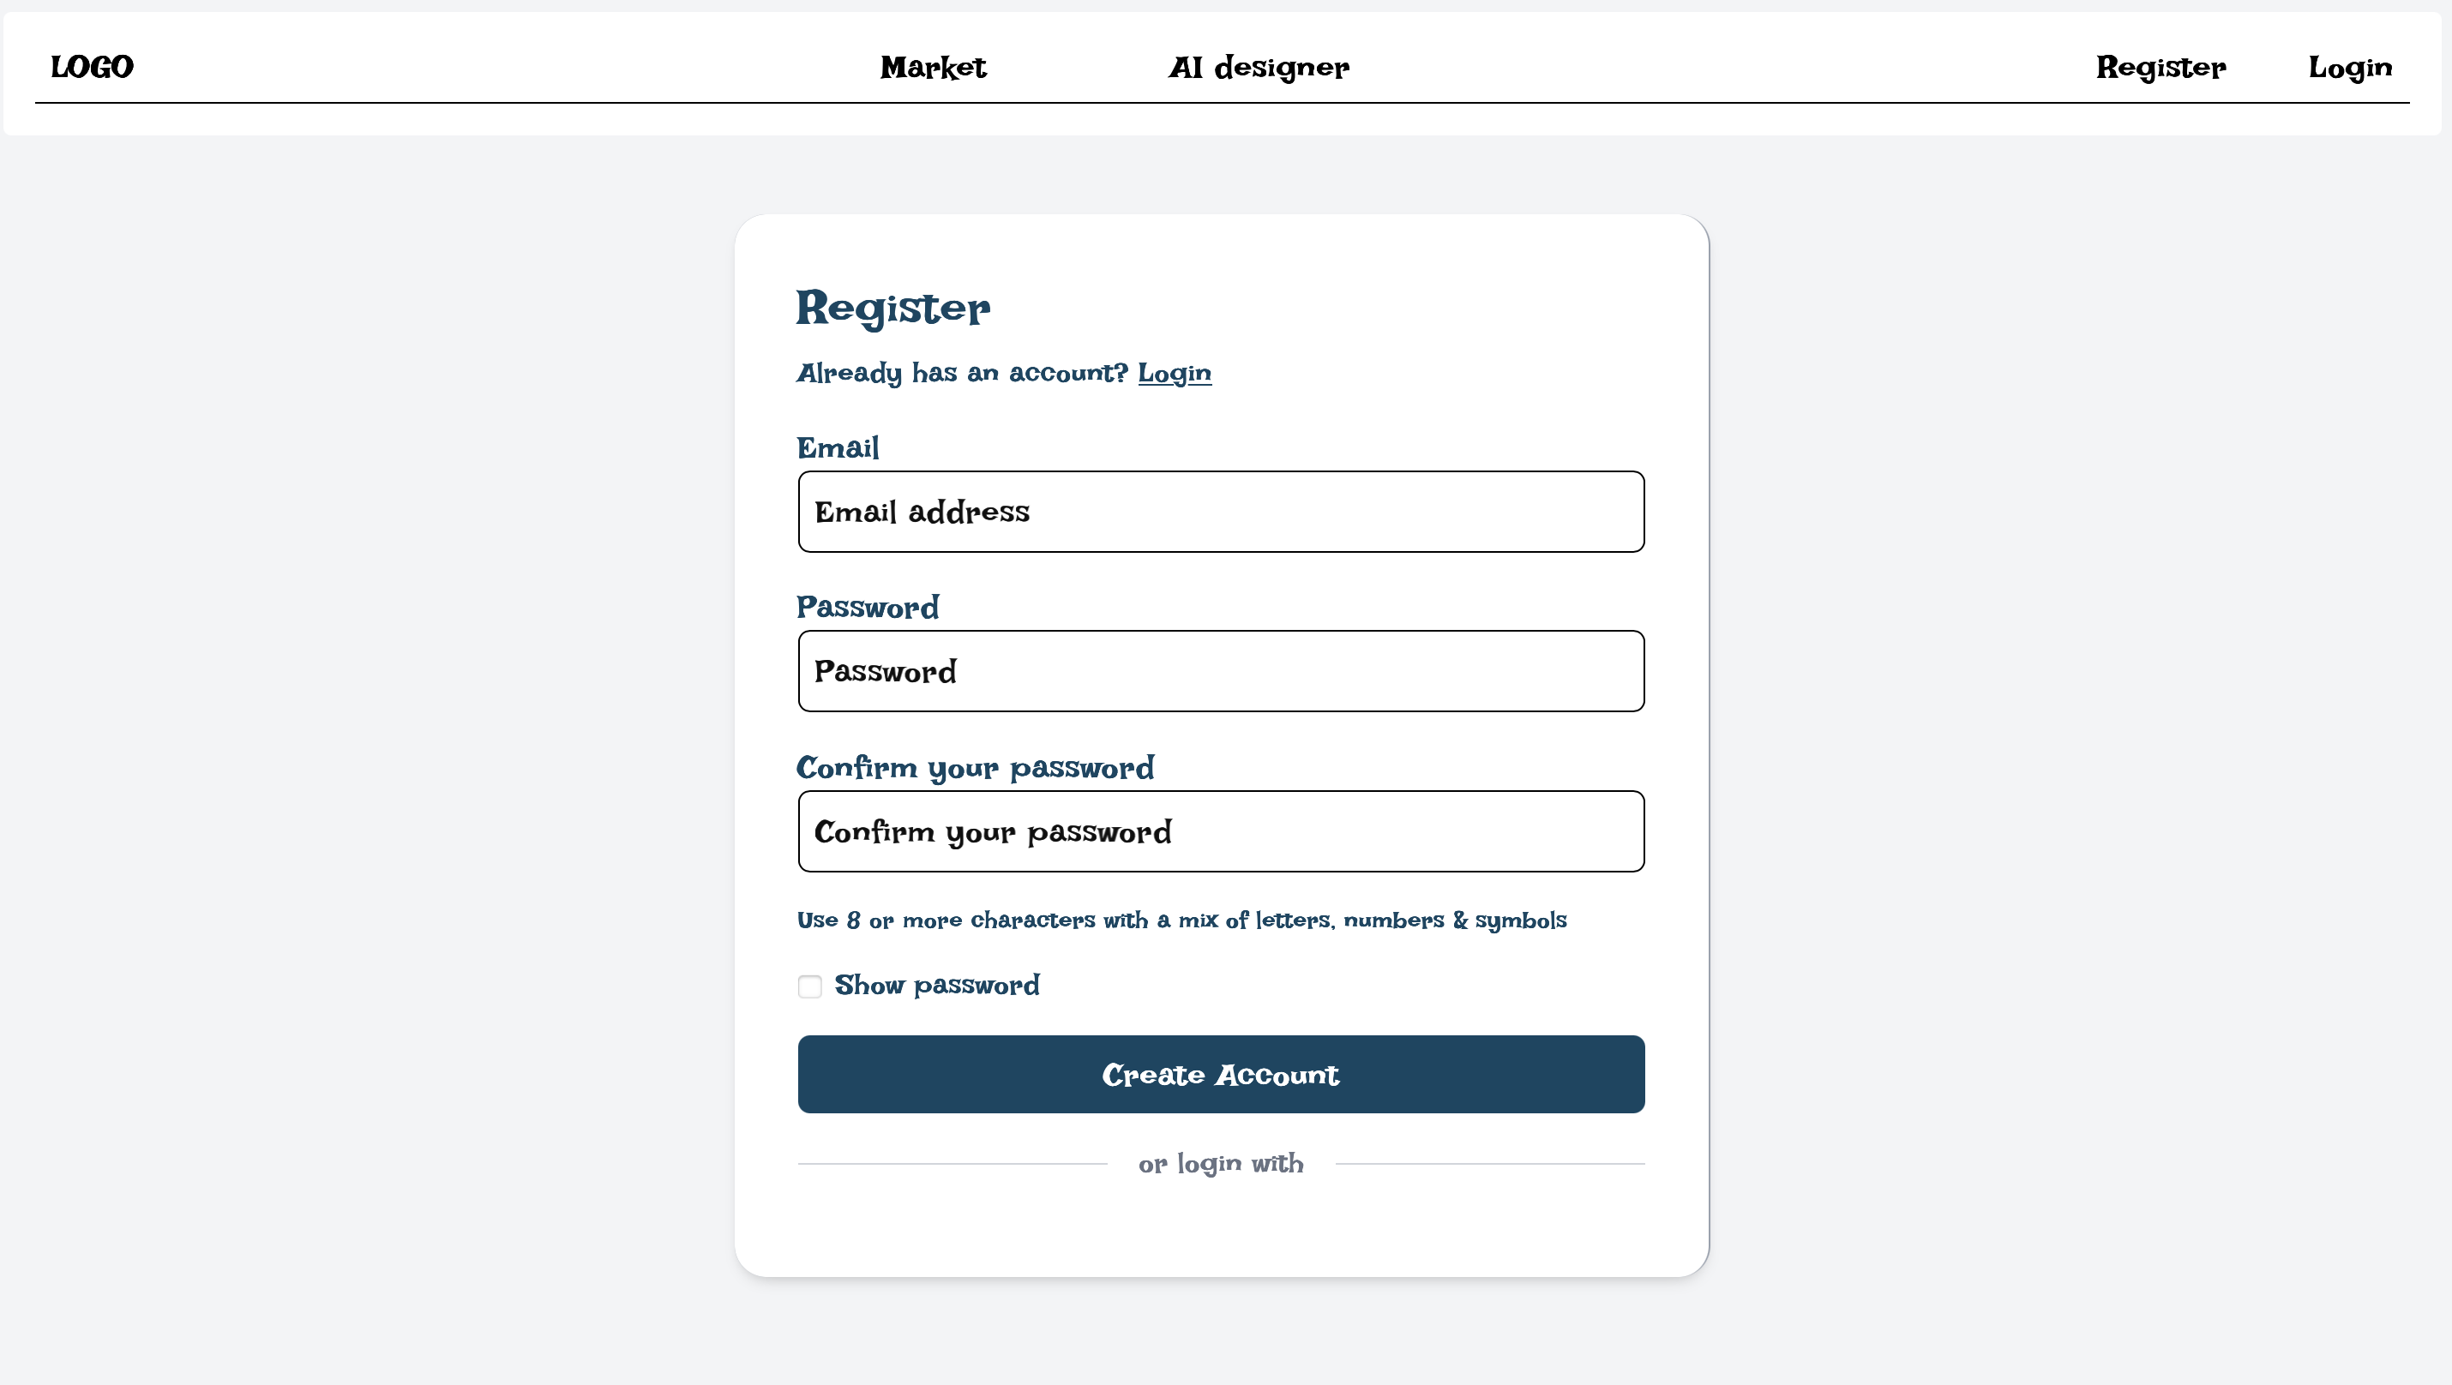Click the Confirm your password field label
2452x1385 pixels.
click(x=975, y=768)
